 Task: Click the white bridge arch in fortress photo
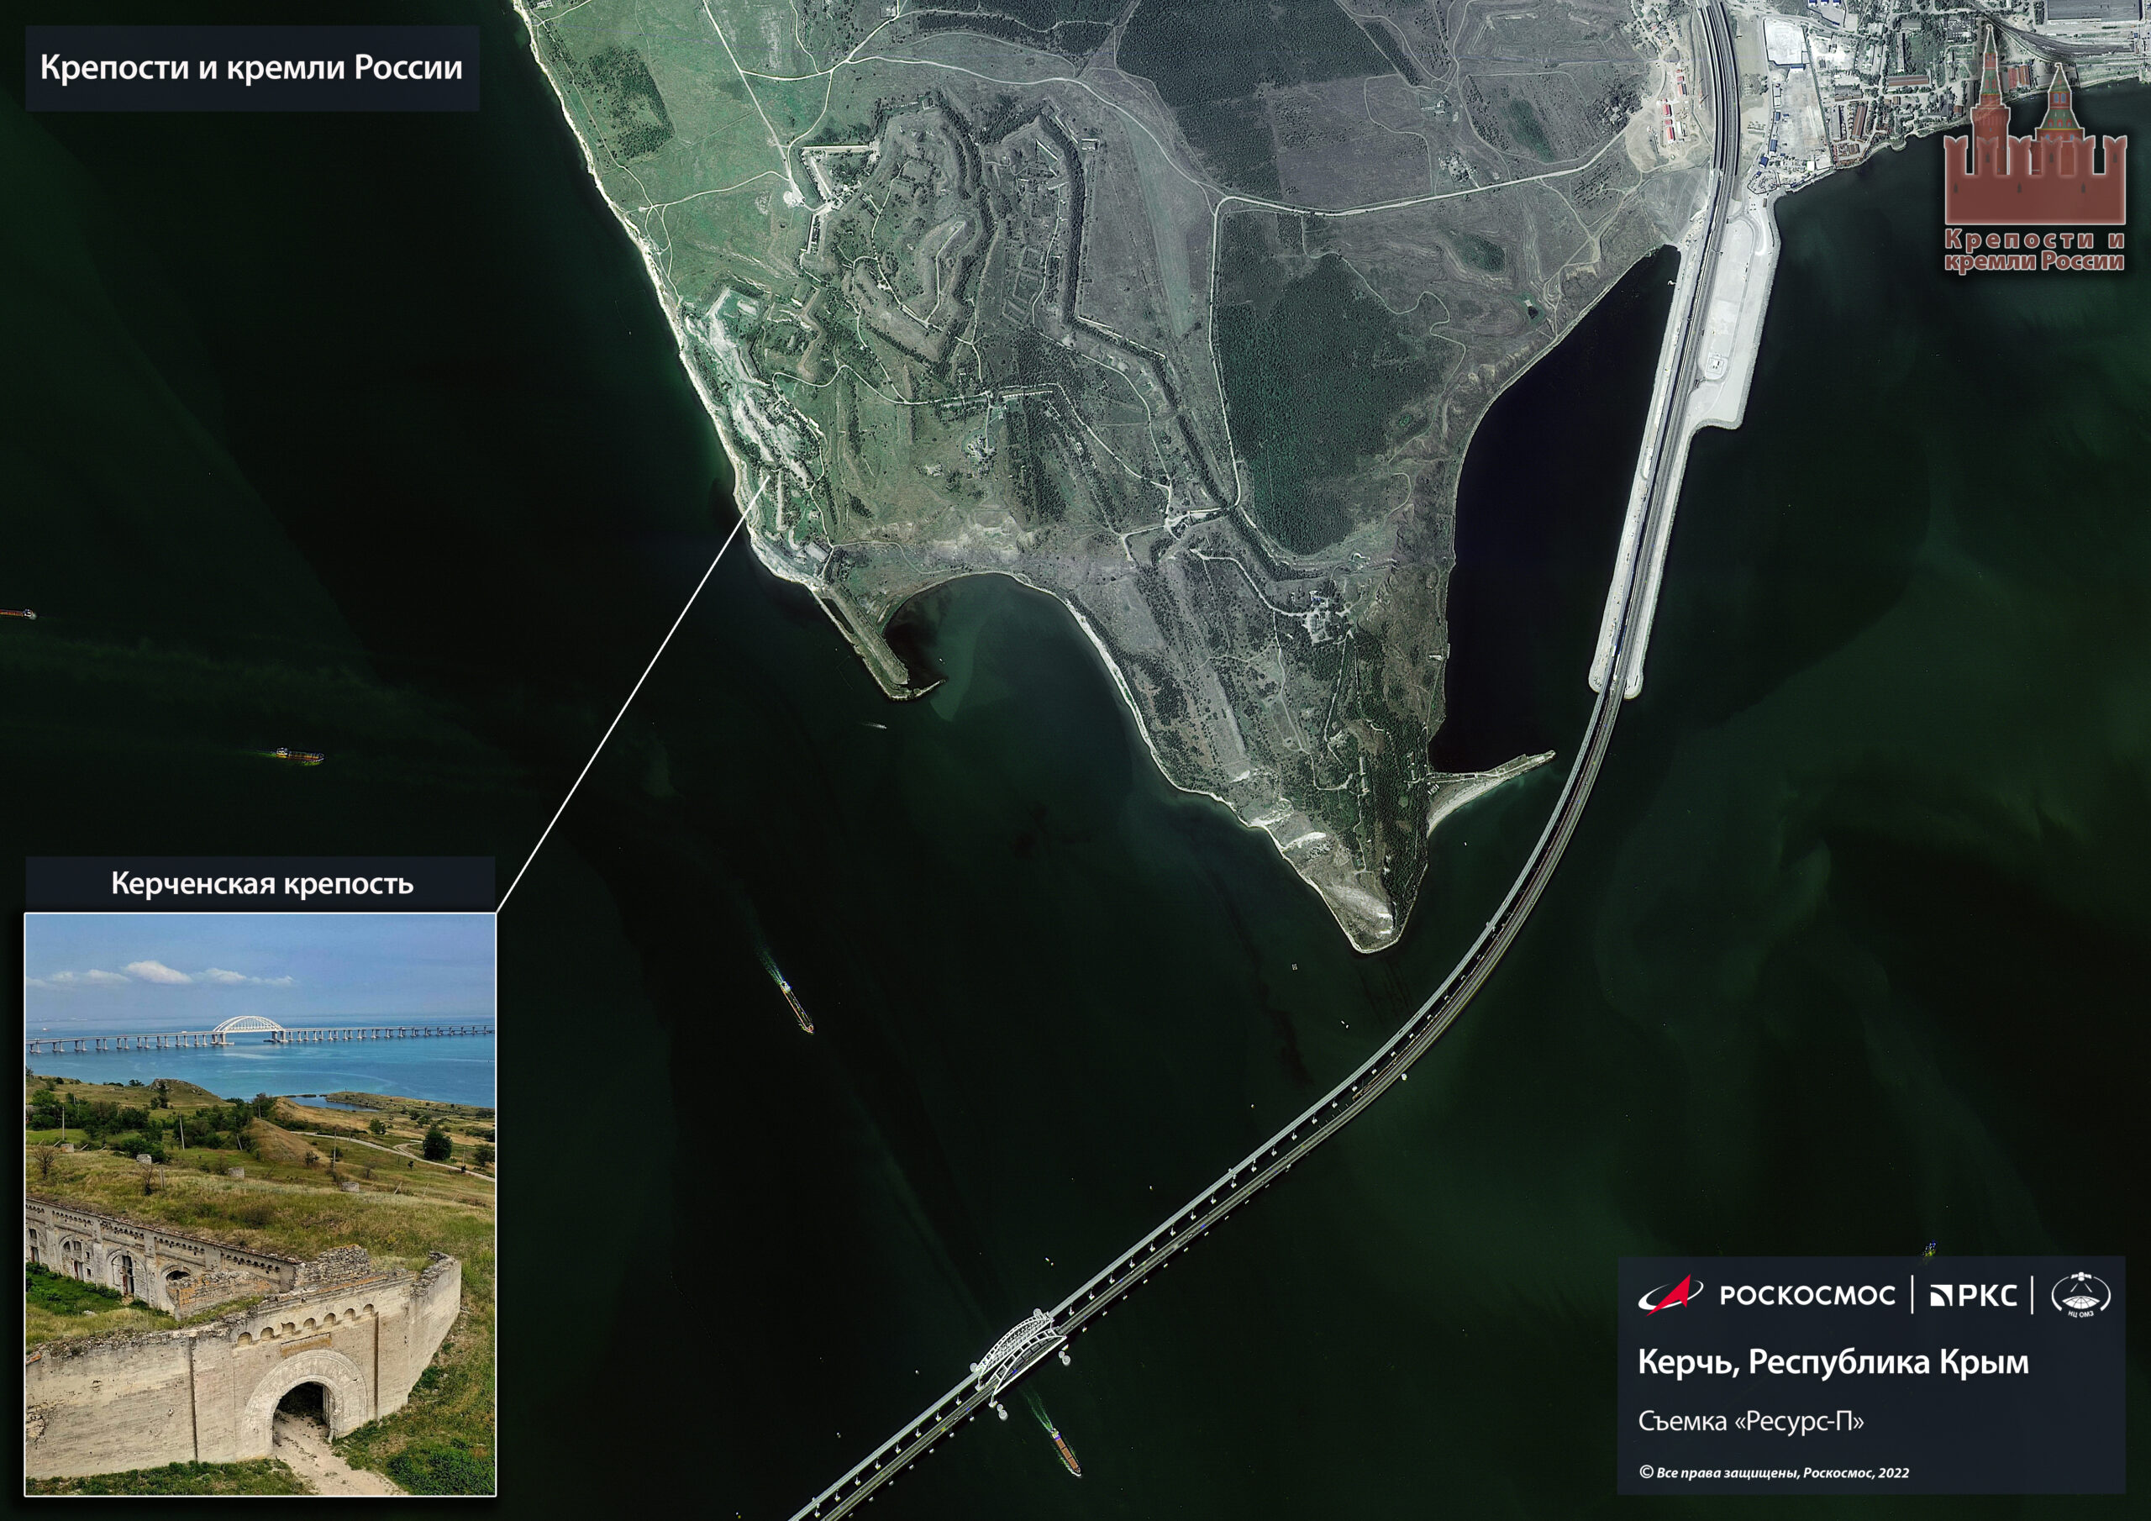tap(251, 1025)
